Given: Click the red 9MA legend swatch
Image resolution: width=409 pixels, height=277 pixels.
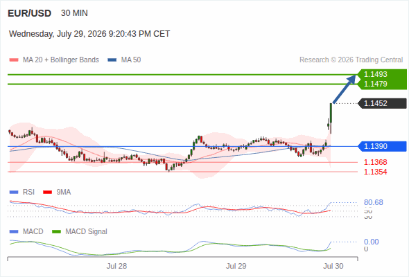Looking at the screenshot, I should point(47,193).
